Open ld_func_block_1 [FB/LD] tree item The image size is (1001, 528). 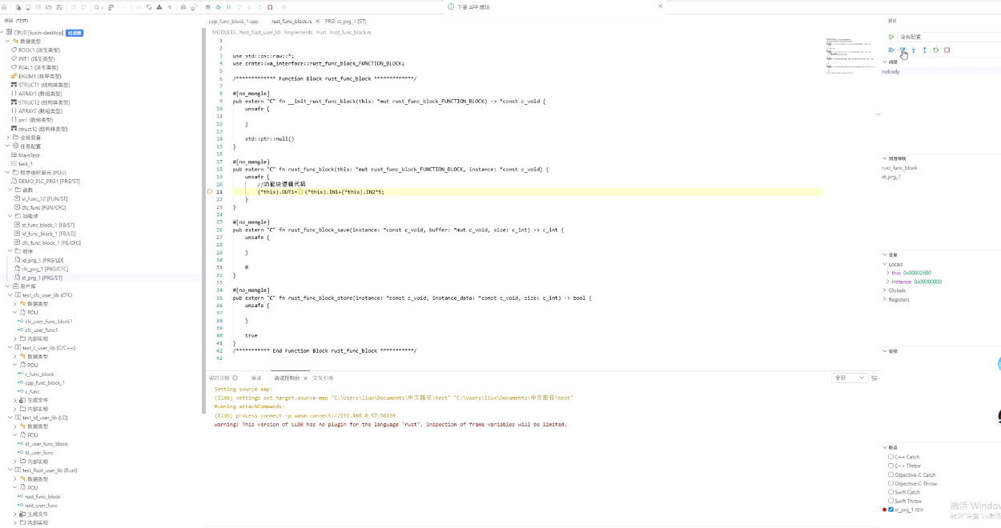coord(48,234)
